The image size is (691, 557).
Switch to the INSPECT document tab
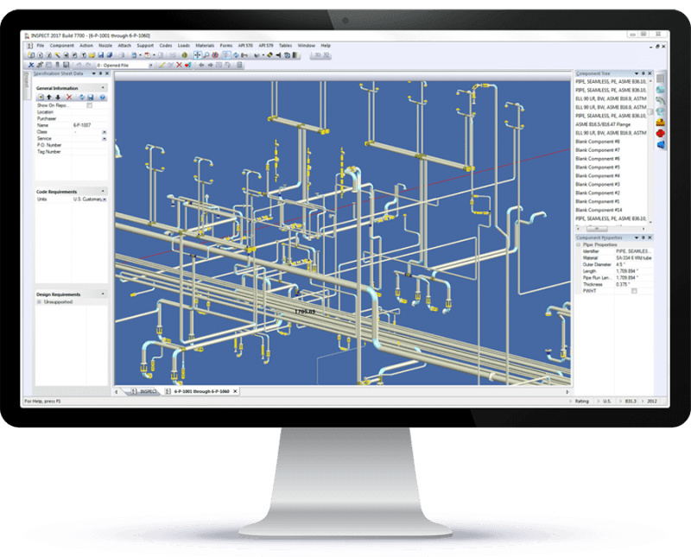coord(144,391)
